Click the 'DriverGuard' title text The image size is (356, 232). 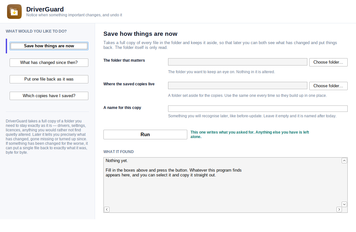click(x=45, y=9)
